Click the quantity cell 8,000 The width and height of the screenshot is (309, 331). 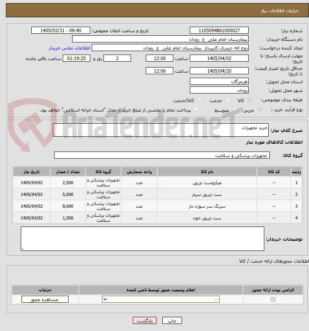[68, 207]
